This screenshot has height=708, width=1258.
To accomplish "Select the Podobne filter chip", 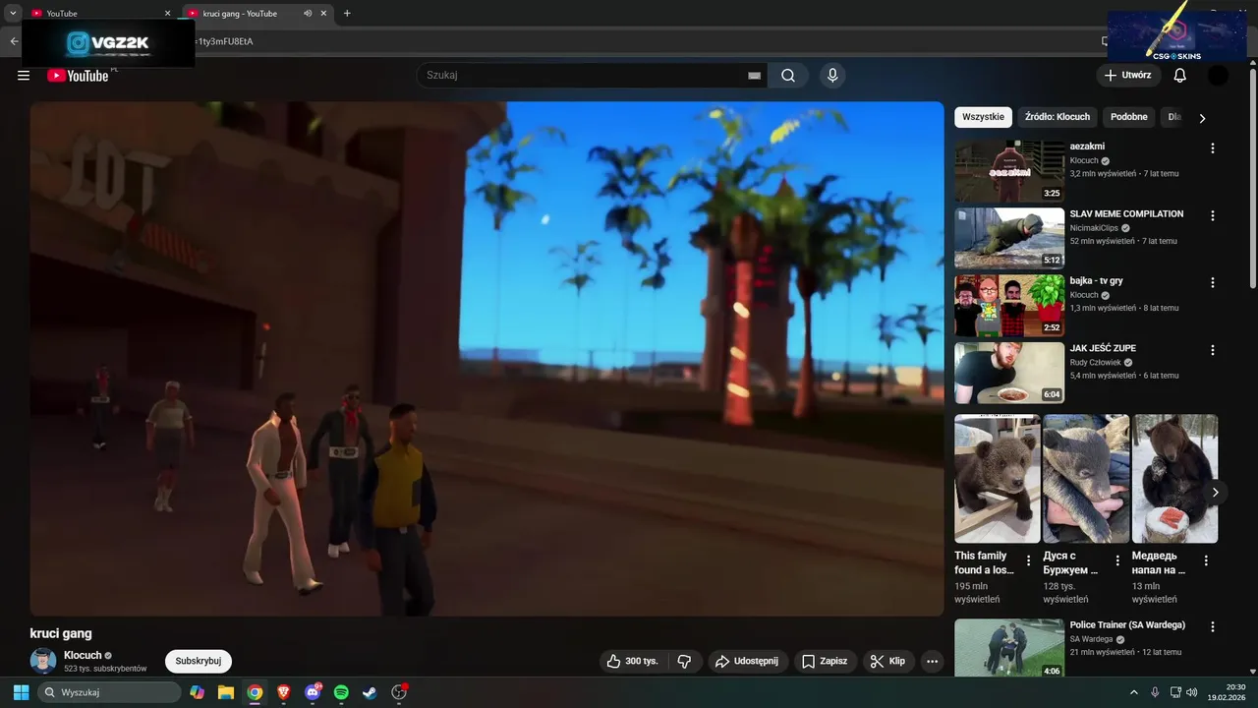I will [x=1129, y=117].
